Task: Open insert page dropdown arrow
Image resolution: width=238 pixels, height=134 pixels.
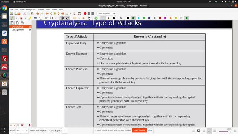Action: click(x=70, y=13)
